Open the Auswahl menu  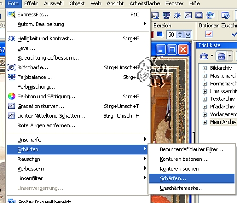pos(54,4)
